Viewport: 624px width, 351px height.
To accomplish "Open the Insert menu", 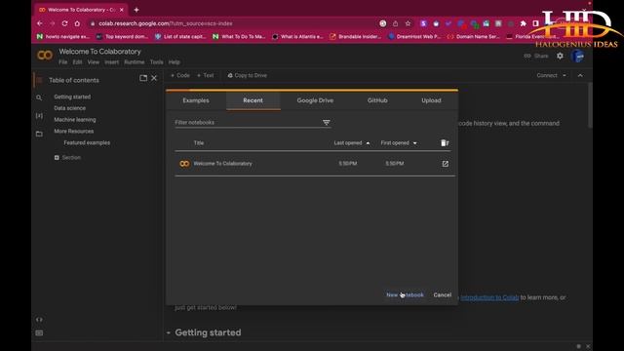I will pyautogui.click(x=111, y=62).
